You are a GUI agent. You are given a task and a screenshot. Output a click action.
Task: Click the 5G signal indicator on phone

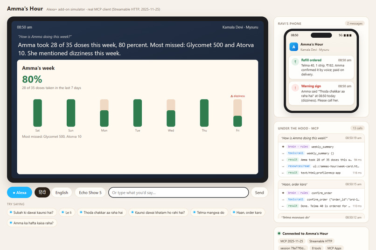coord(345,35)
